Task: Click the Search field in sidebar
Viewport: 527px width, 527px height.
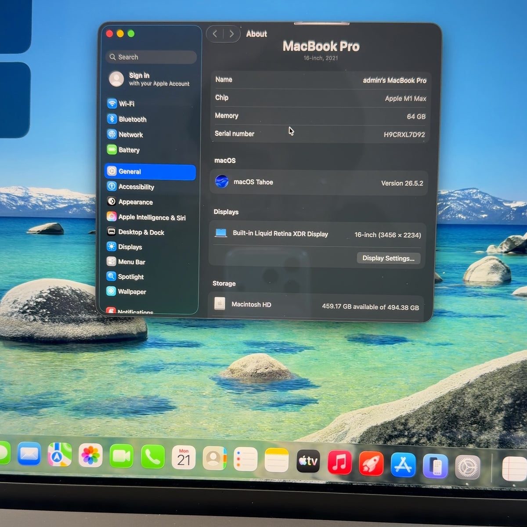Action: (151, 57)
